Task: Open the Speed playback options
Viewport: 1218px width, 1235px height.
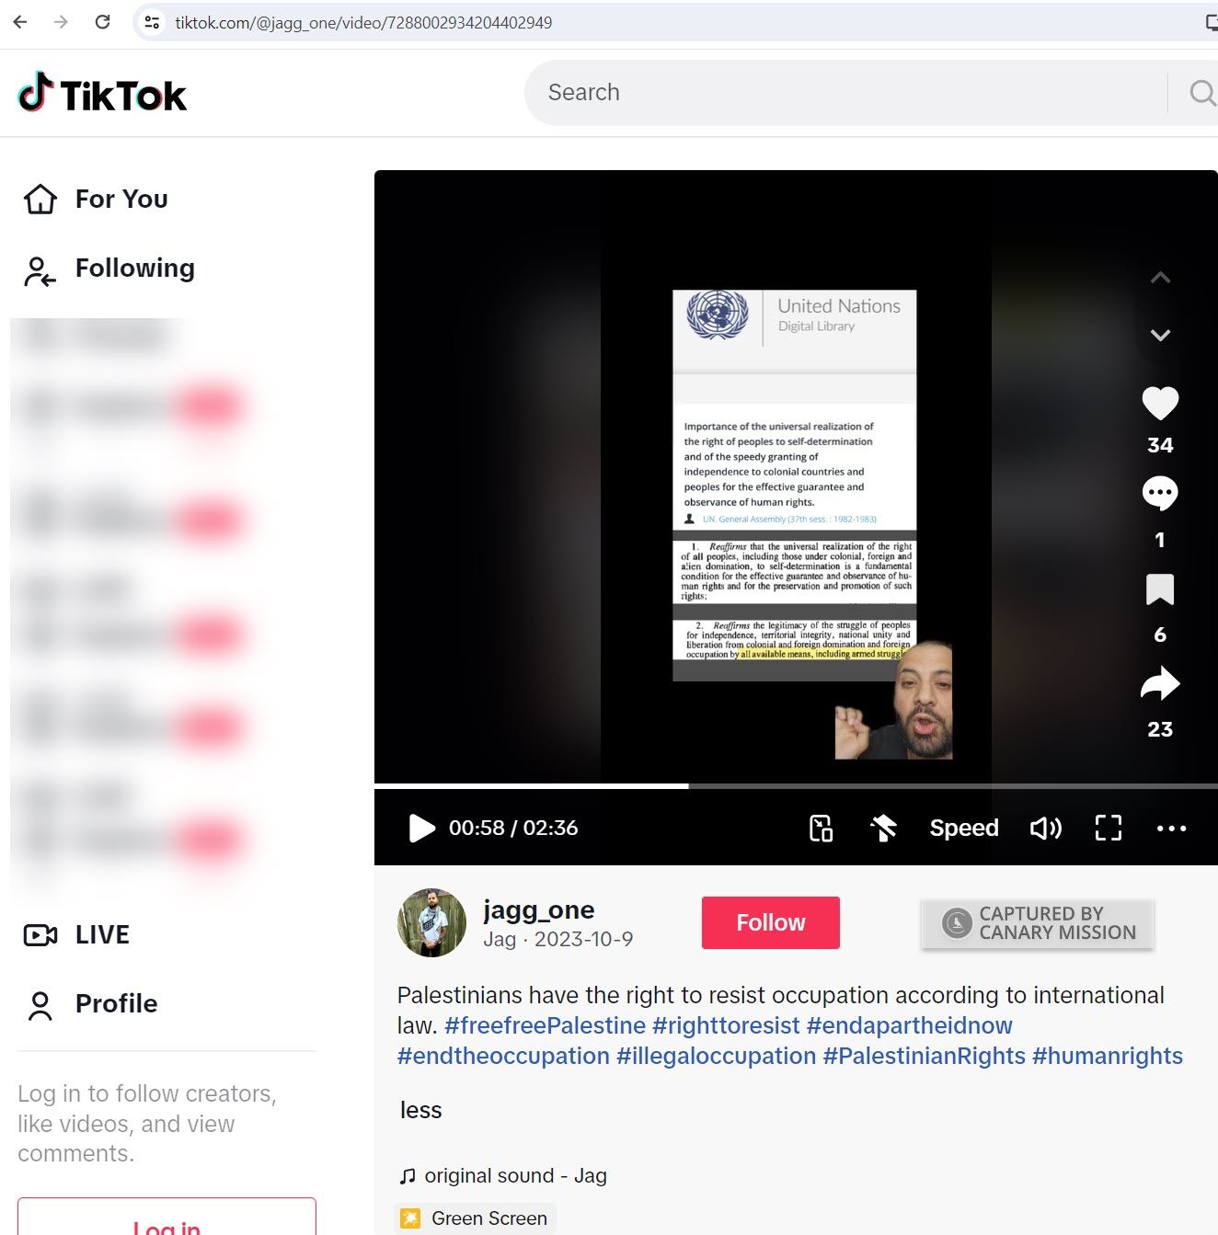Action: point(963,828)
